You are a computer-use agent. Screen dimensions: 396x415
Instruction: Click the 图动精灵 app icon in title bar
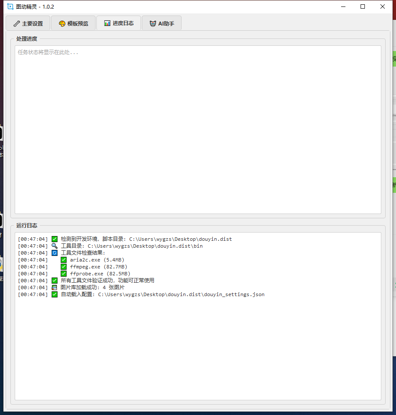pos(10,6)
